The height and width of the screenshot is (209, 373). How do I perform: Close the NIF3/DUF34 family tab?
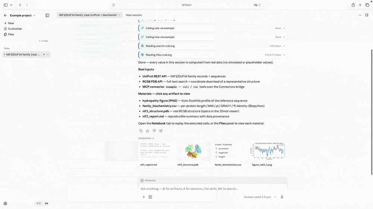point(119,15)
